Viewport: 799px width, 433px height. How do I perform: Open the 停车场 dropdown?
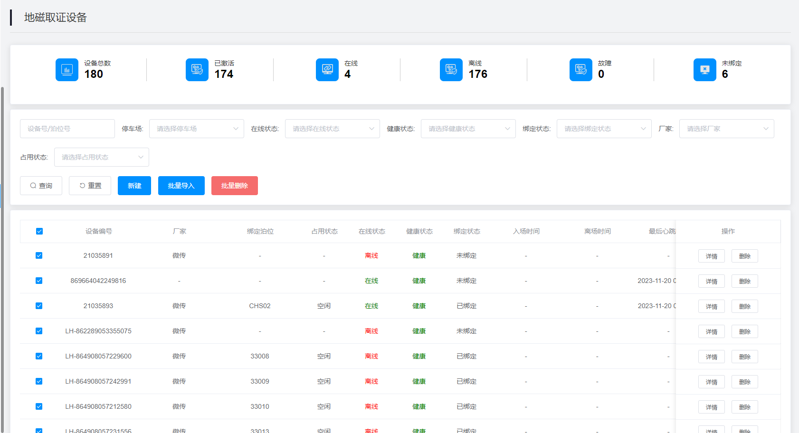click(x=197, y=129)
